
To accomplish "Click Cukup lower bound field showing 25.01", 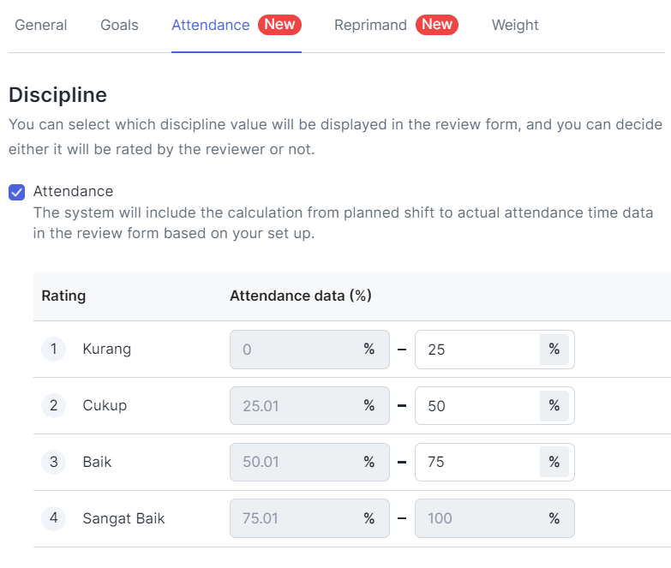I will click(x=309, y=406).
